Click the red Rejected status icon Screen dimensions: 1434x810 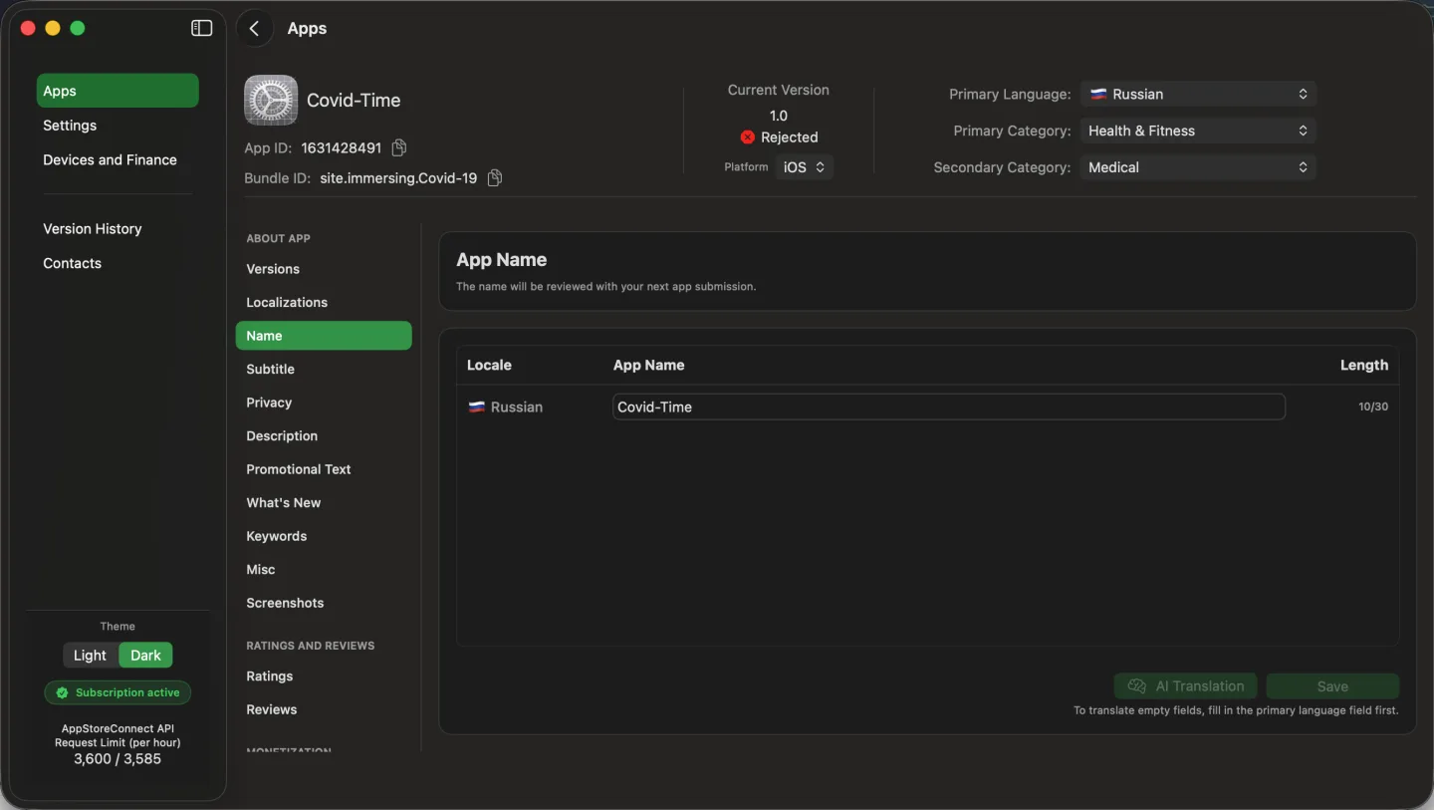[x=748, y=137]
